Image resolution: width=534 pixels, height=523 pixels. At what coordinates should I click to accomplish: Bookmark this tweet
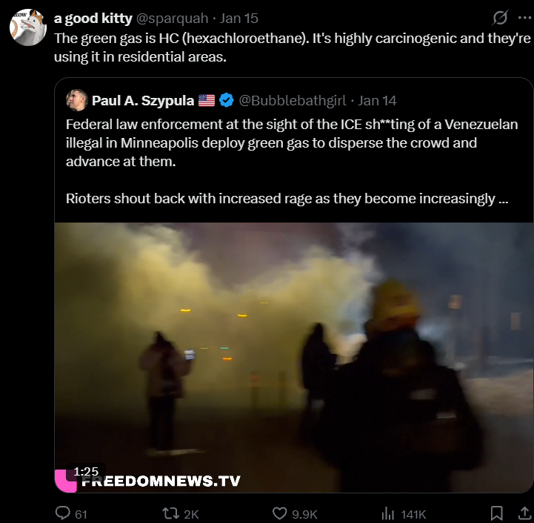[496, 513]
